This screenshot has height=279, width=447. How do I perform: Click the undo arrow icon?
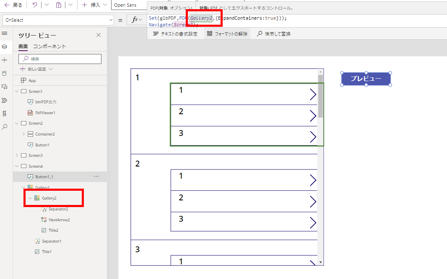point(35,5)
